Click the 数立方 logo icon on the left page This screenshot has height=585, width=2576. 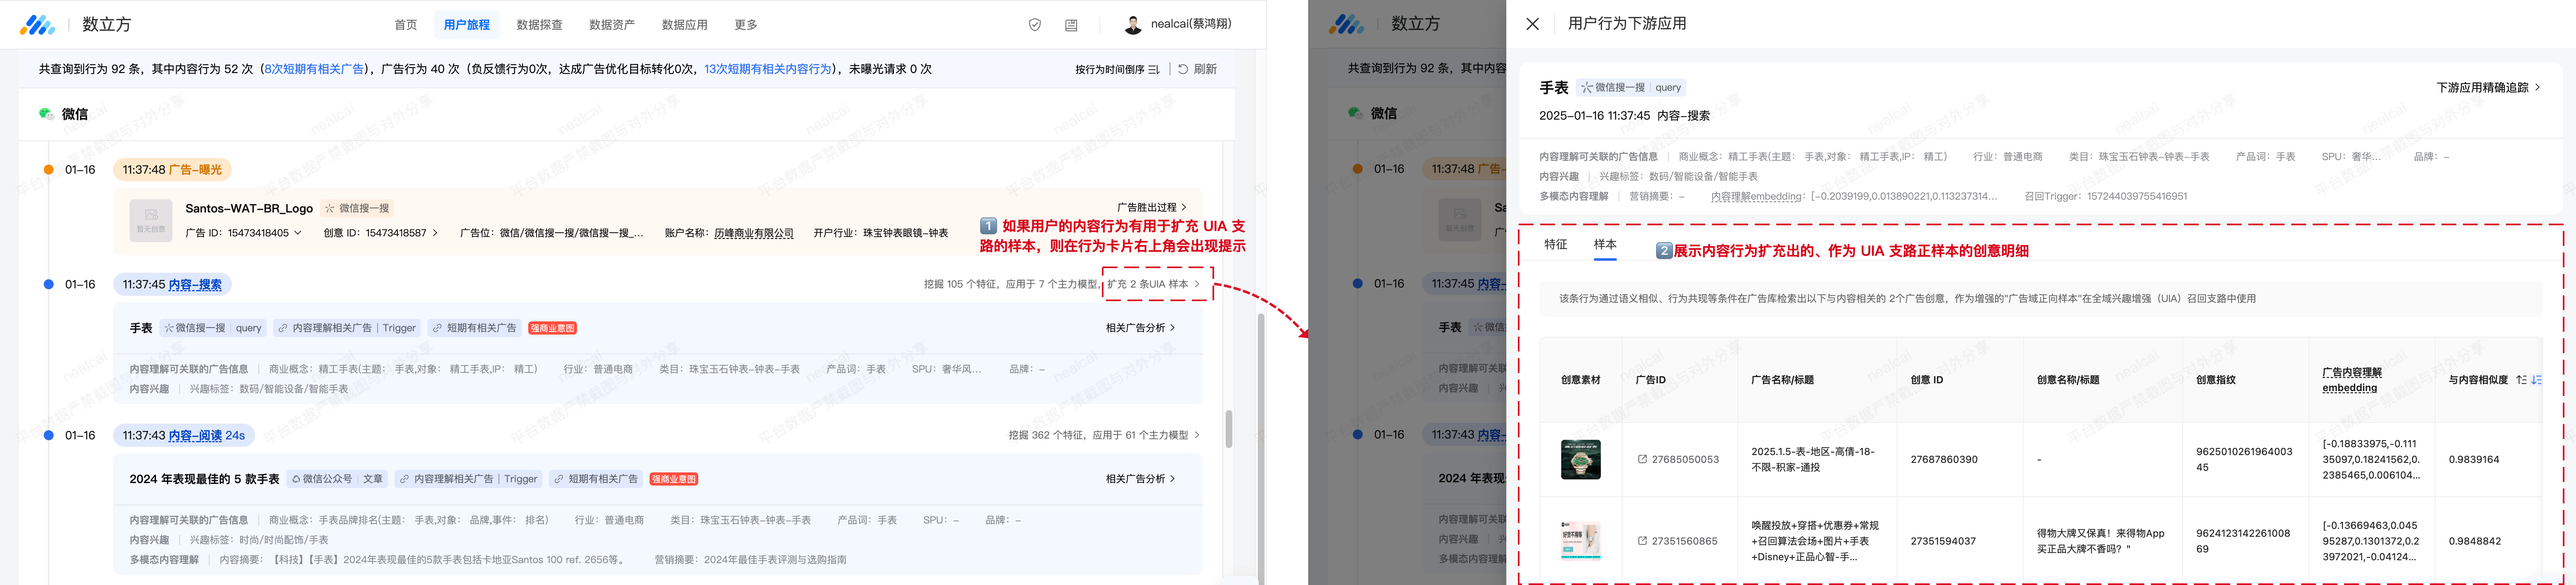(x=38, y=25)
